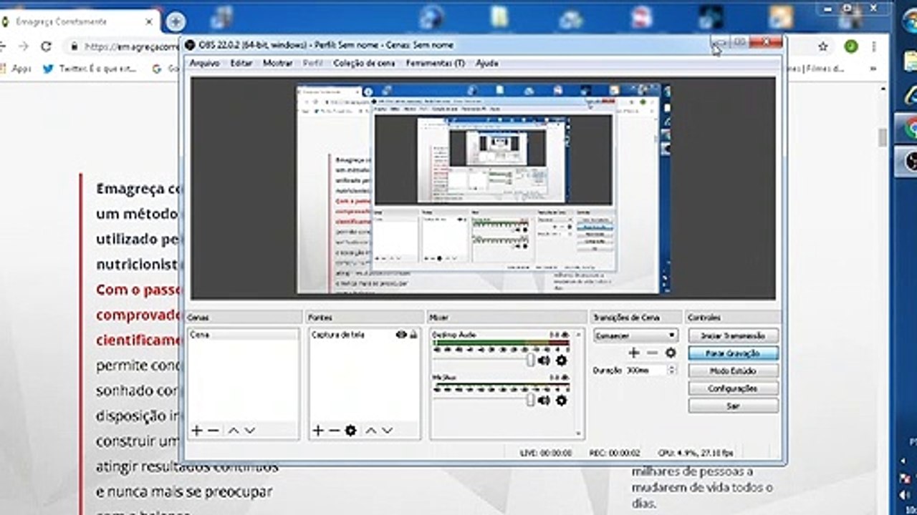917x515 pixels.
Task: Open the Arquivo menu in OBS
Action: pos(205,63)
